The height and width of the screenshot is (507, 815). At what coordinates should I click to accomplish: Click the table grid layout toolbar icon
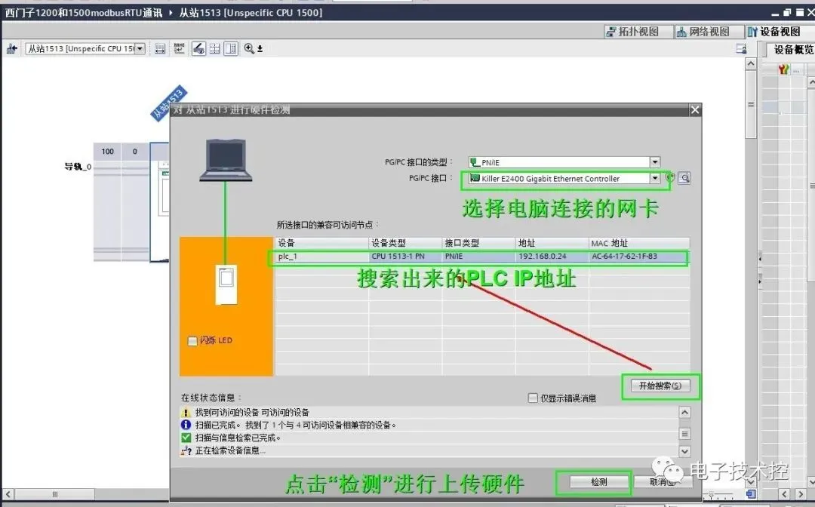coord(214,49)
